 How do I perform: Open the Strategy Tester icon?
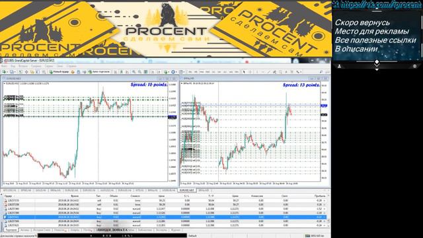(44, 72)
